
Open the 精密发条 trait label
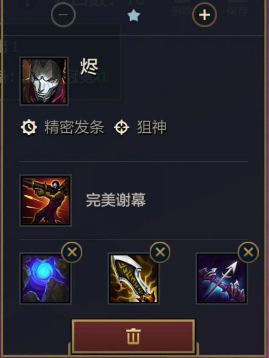74,127
